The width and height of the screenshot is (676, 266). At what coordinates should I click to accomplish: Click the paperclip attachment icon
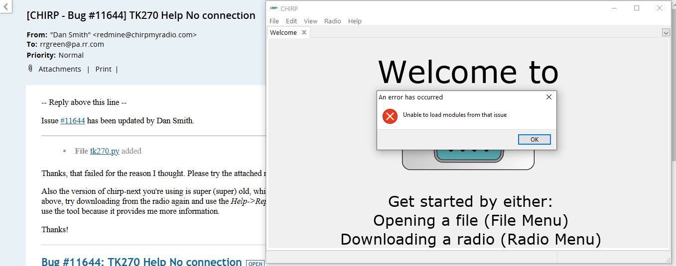click(x=31, y=69)
